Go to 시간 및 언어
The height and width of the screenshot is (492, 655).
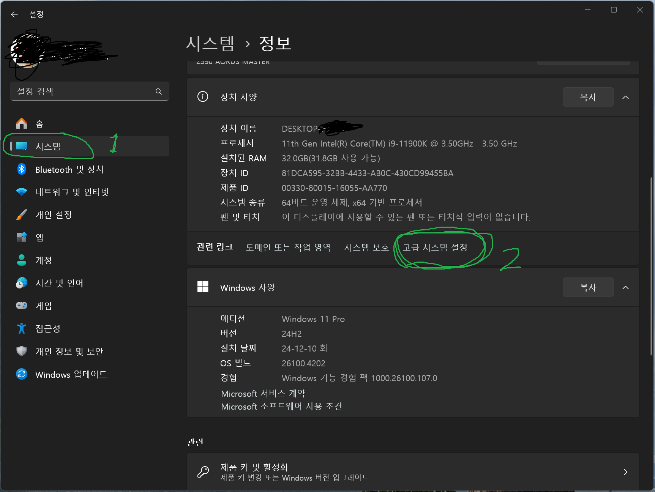tap(90, 283)
